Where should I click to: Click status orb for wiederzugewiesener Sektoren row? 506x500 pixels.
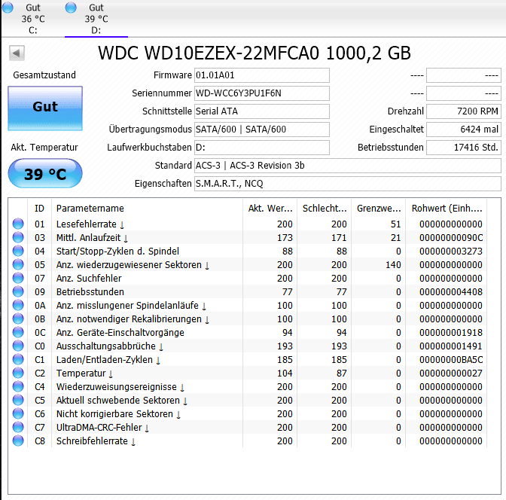pyautogui.click(x=18, y=264)
